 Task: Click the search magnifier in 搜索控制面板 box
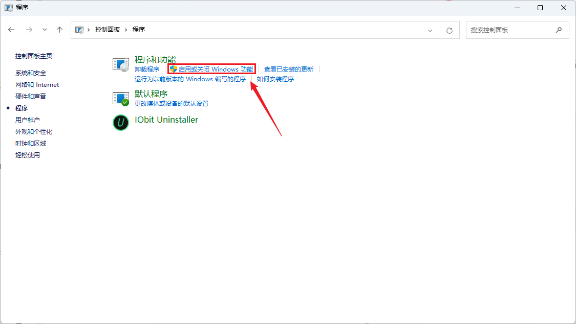pyautogui.click(x=559, y=30)
